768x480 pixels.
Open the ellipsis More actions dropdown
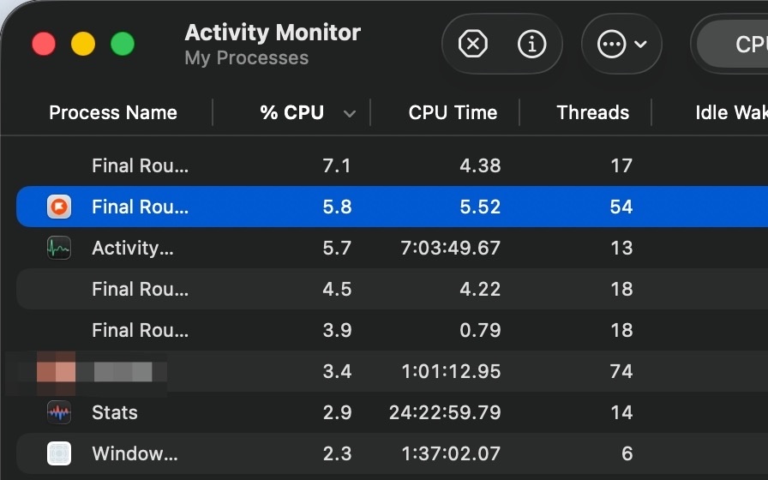621,44
